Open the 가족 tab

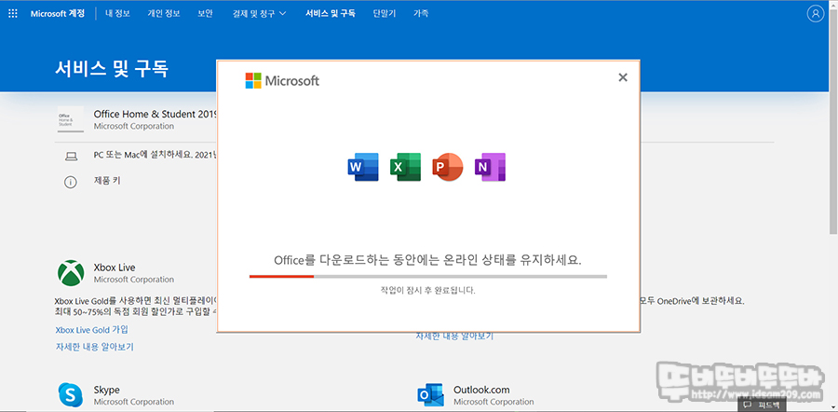tap(421, 14)
